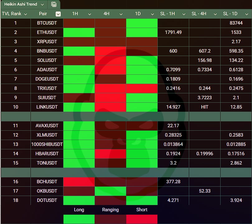Viewport: 252px width, 224px height.
Task: Click the 1000SHIBUSDT SL-1D value 0.012885
Action: tap(236, 144)
